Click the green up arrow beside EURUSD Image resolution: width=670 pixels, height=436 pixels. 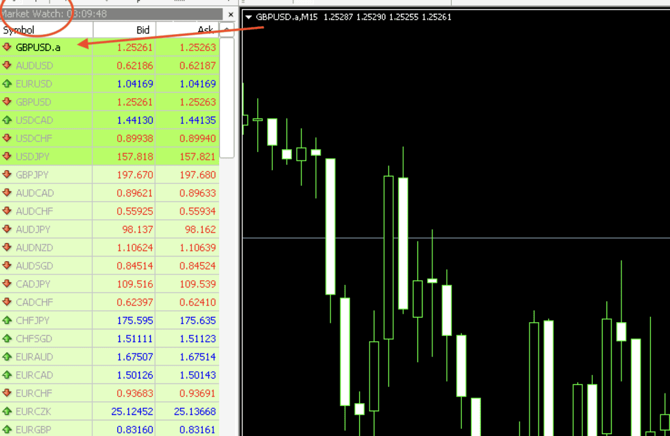[x=7, y=84]
